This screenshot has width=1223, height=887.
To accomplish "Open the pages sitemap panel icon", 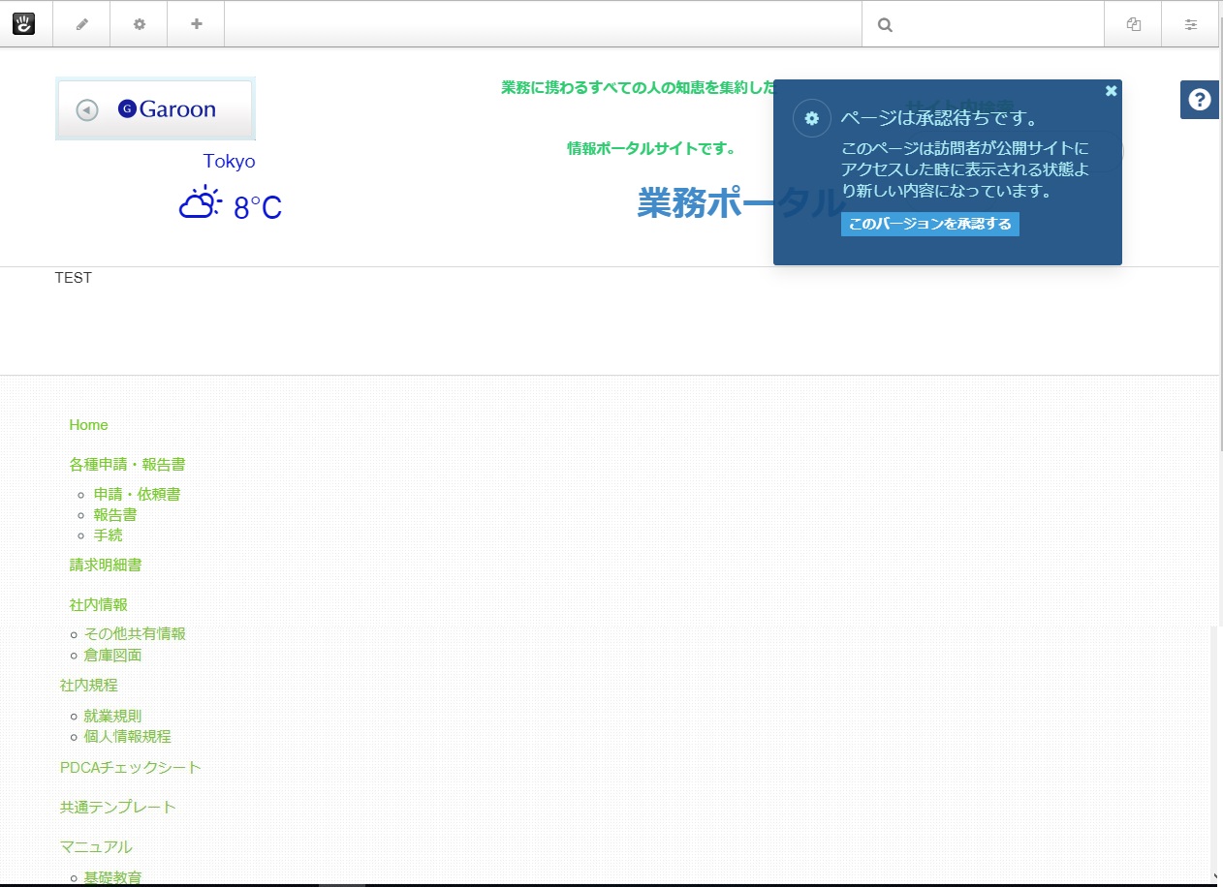I will 1134,24.
